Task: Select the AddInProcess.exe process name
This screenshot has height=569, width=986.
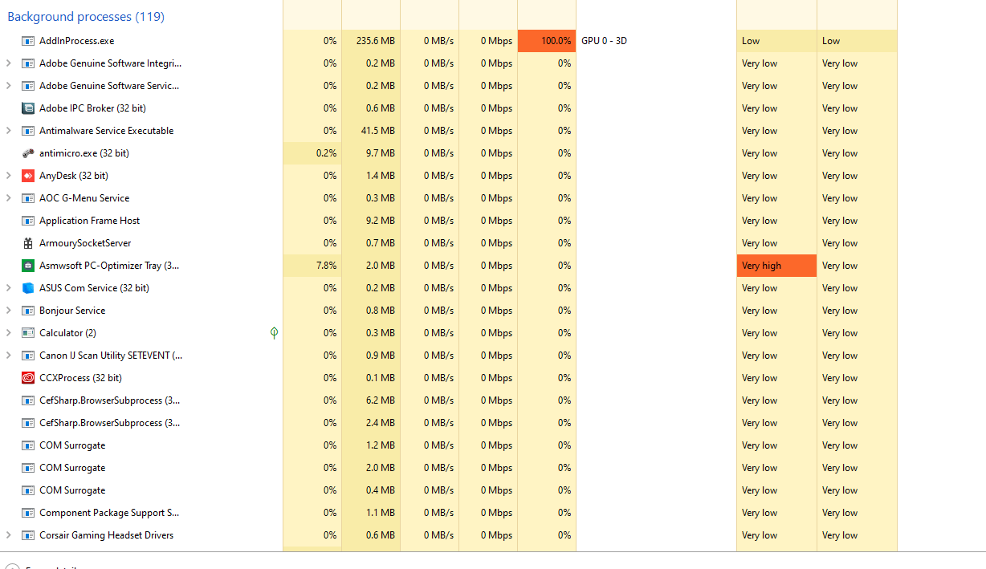Action: [x=76, y=41]
